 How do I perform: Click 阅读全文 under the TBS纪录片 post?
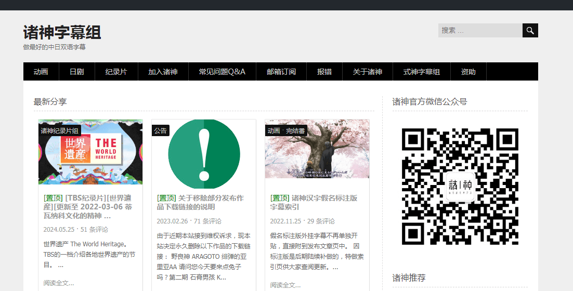coord(59,283)
